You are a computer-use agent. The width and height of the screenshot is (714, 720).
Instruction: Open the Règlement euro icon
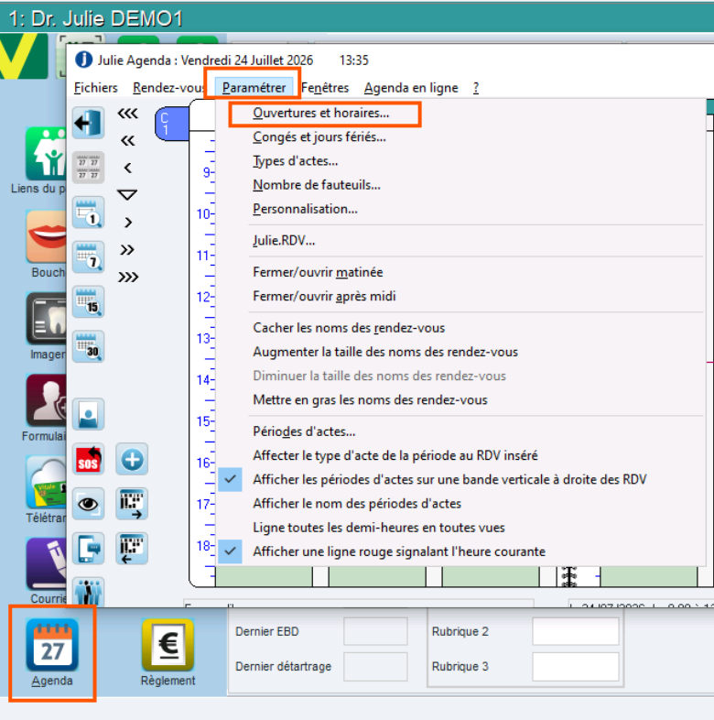tap(168, 645)
